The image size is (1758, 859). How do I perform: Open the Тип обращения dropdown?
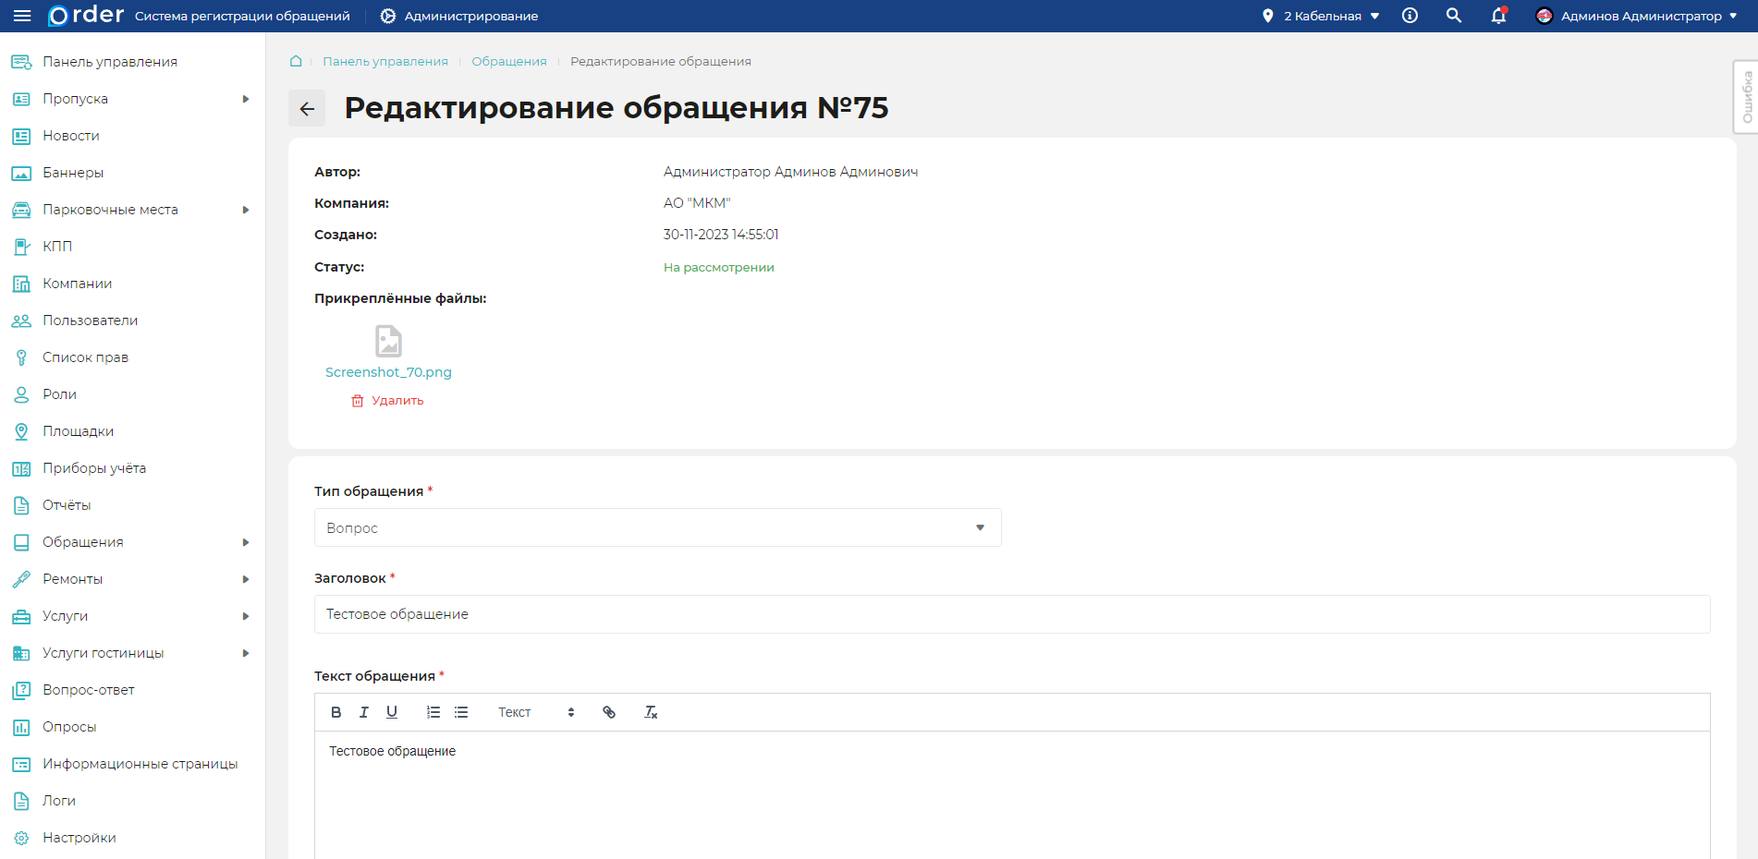tap(657, 527)
